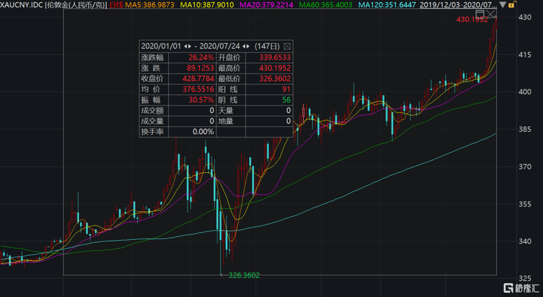The image size is (543, 297).
Task: Click the MA60:365.4003 indicator label
Action: [x=326, y=5]
